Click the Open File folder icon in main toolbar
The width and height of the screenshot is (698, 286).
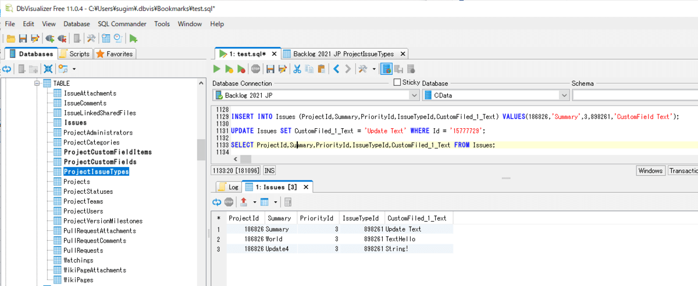pyautogui.click(x=10, y=39)
